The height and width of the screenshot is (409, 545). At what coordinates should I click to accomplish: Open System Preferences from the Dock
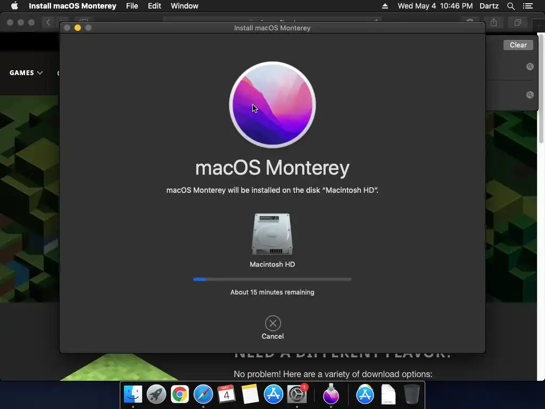coord(297,395)
